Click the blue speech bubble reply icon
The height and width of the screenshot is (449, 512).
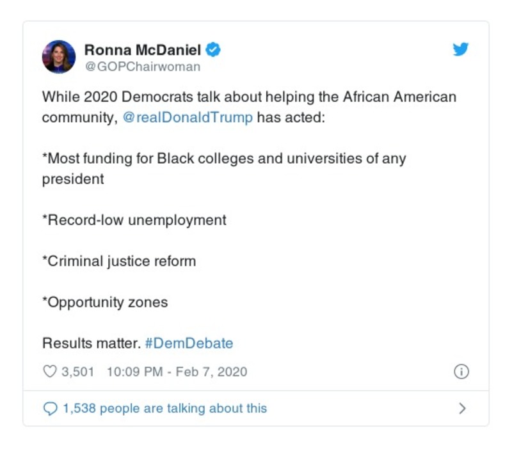(x=50, y=408)
